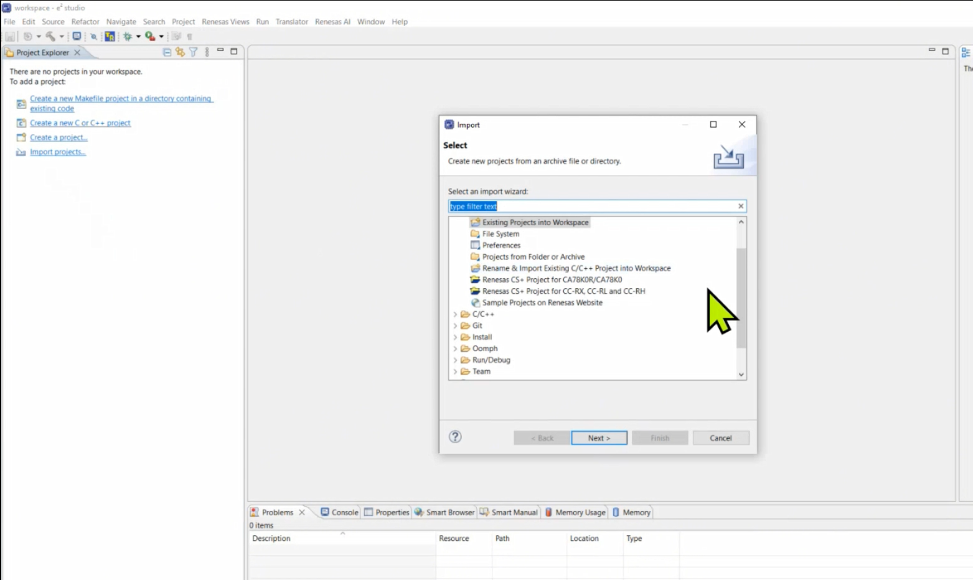973x580 pixels.
Task: Click the Run external tools icon
Action: pyautogui.click(x=150, y=37)
